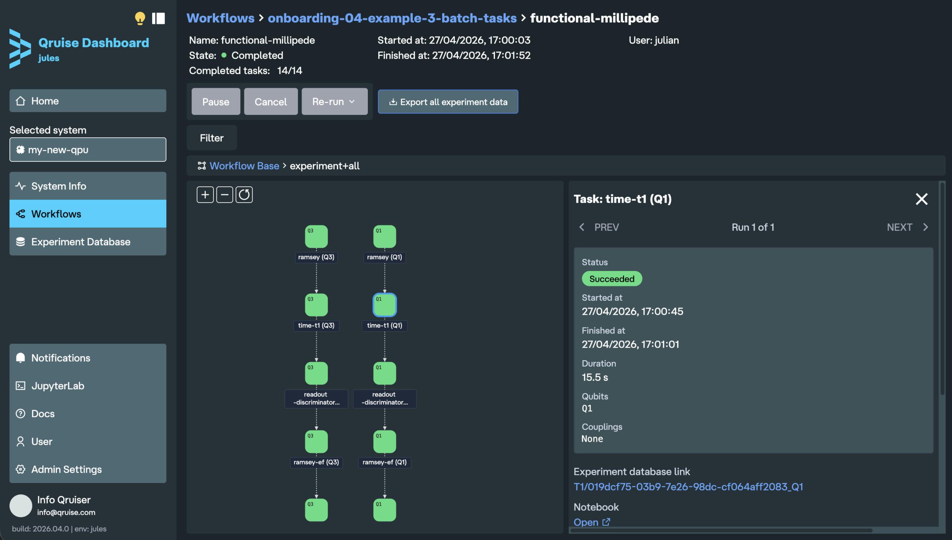Screen dimensions: 952x540
Task: Click the ramsey-ef (Q1) label
Action: 385,462
